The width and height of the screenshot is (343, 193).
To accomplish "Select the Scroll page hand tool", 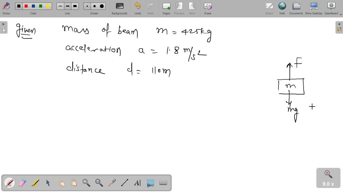I will click(73, 183).
